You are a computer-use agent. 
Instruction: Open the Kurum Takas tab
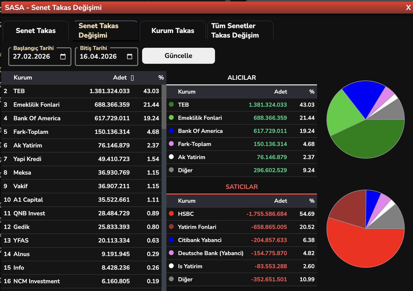[173, 31]
